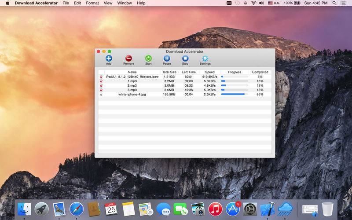The height and width of the screenshot is (220, 352).
Task: Open Messages bubble in the Dock
Action: click(x=163, y=209)
